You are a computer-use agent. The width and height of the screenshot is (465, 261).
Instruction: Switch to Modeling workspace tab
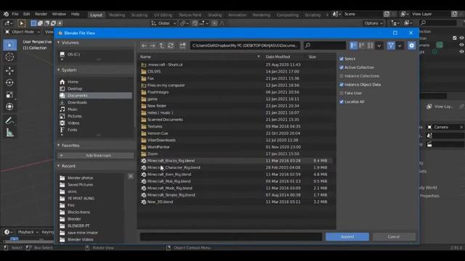pyautogui.click(x=117, y=14)
